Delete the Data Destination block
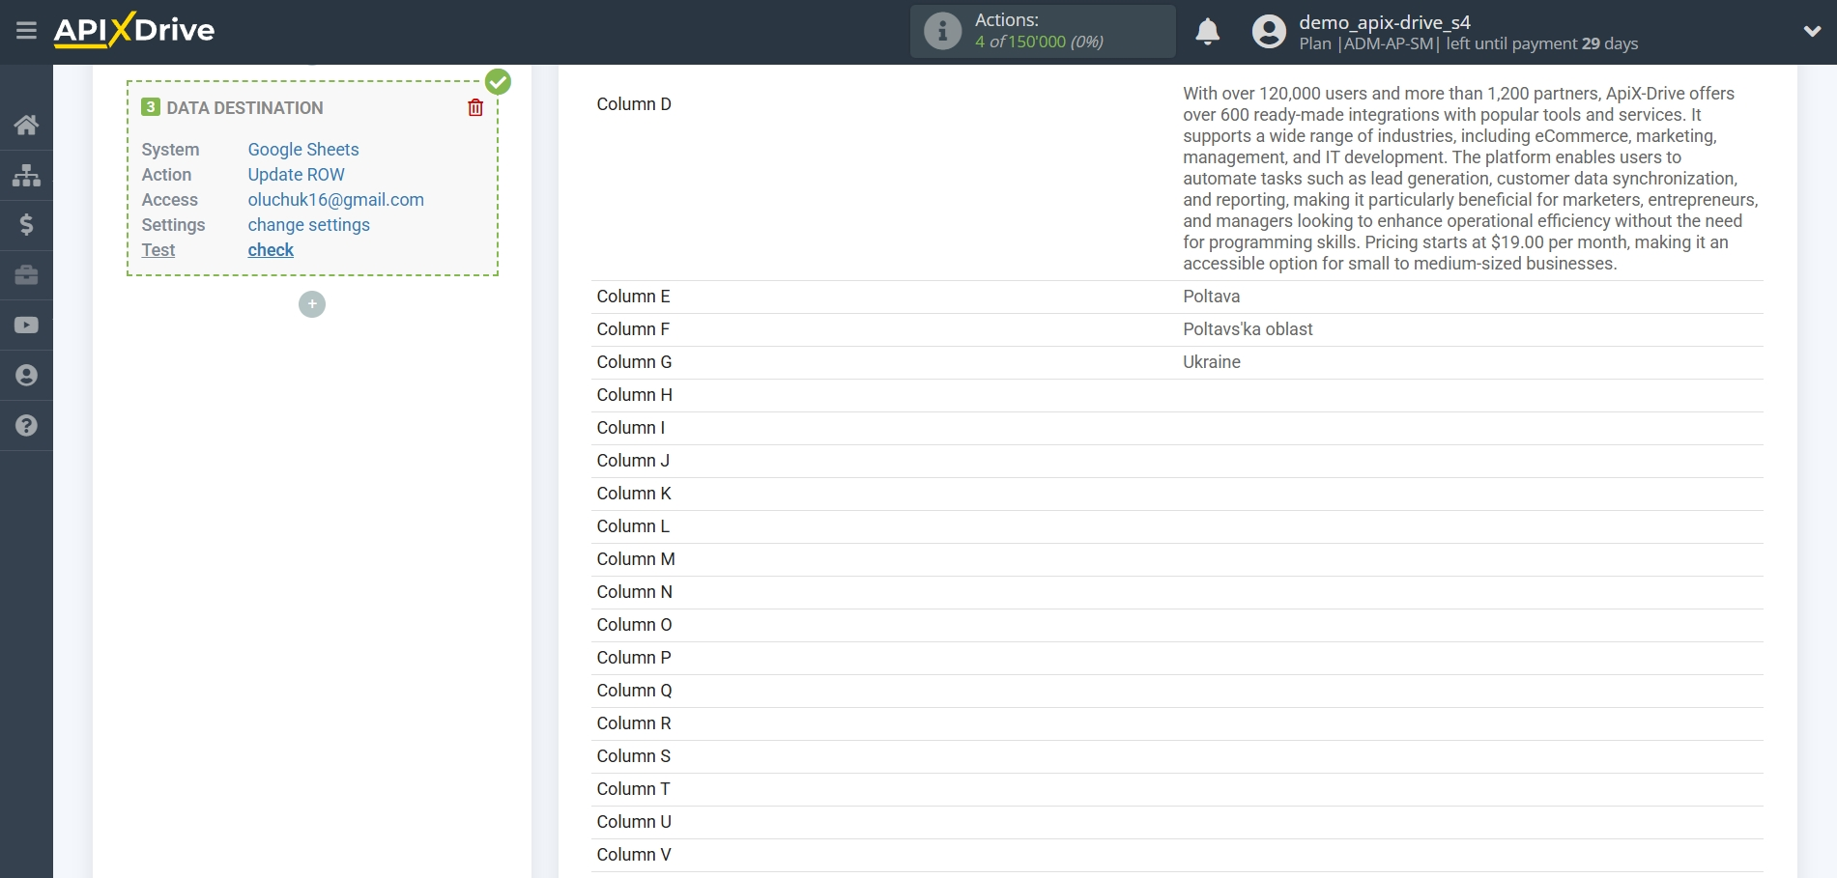Viewport: 1837px width, 878px height. [475, 107]
